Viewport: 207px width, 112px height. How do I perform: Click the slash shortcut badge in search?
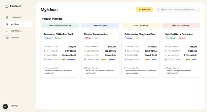point(197,10)
